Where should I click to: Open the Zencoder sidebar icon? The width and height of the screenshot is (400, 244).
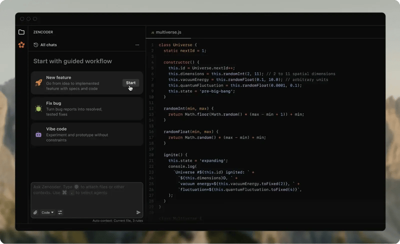pyautogui.click(x=21, y=45)
